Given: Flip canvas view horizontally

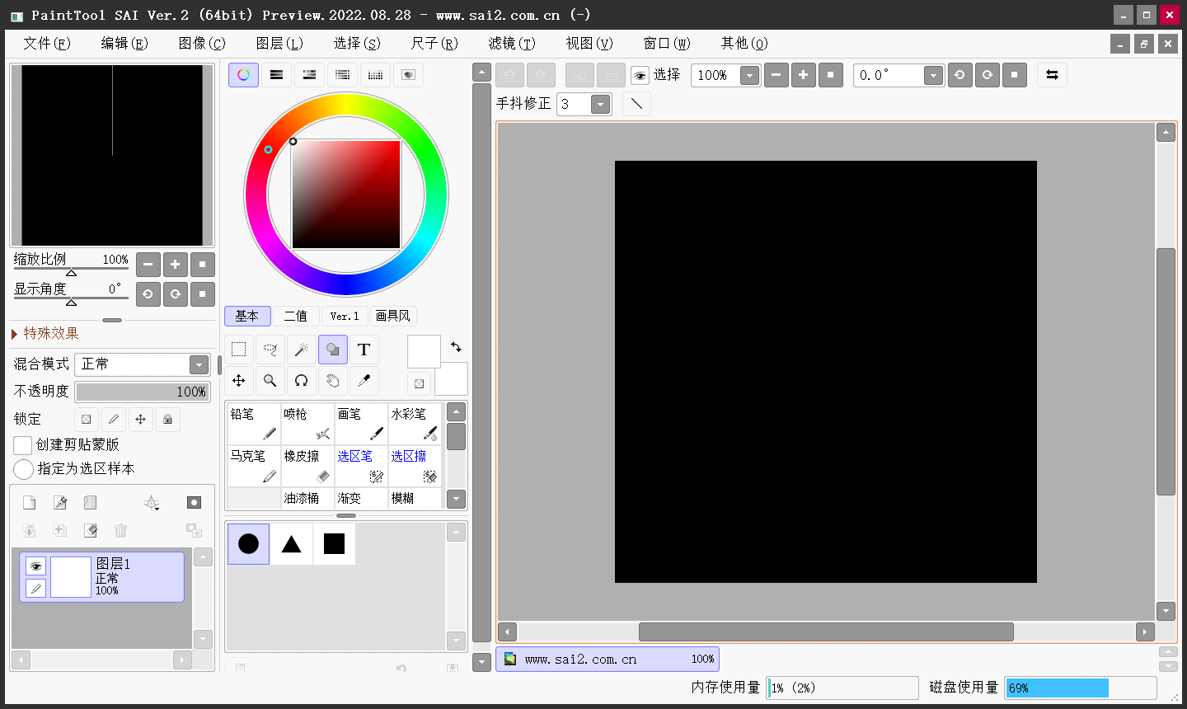Looking at the screenshot, I should [x=1052, y=75].
